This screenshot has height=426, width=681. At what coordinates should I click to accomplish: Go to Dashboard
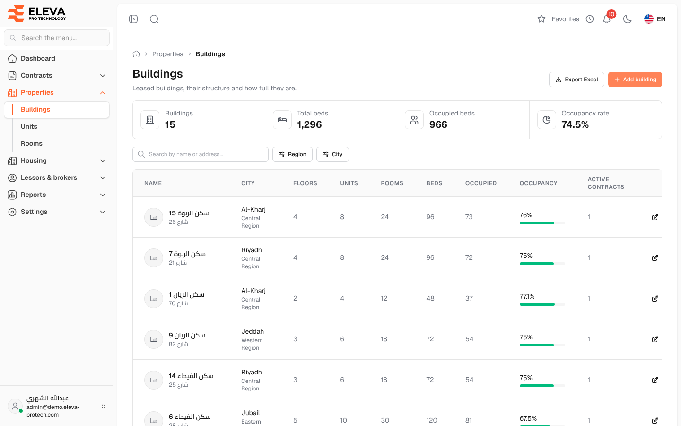pos(57,59)
